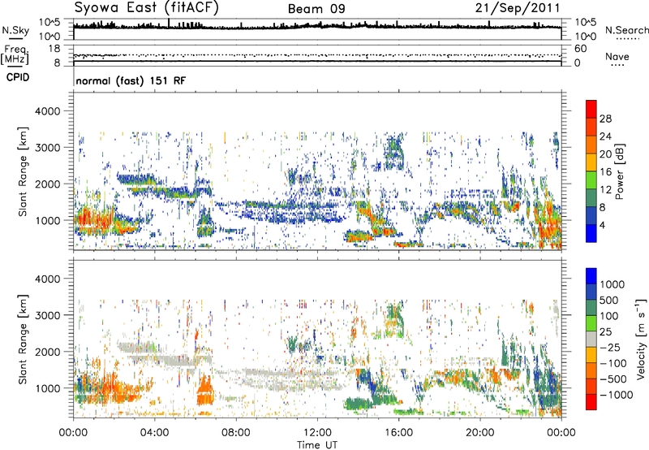Click the '12:00' time tick label

click(317, 433)
